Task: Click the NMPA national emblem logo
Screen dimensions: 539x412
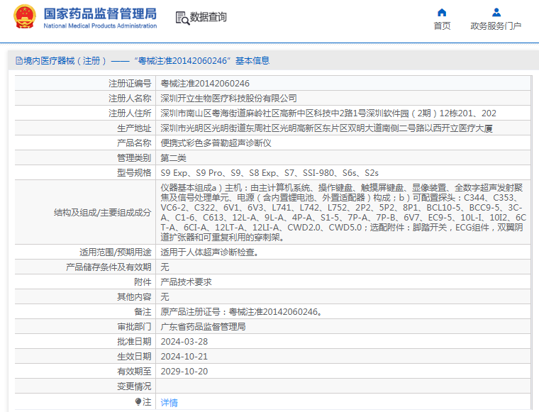Action: click(24, 17)
